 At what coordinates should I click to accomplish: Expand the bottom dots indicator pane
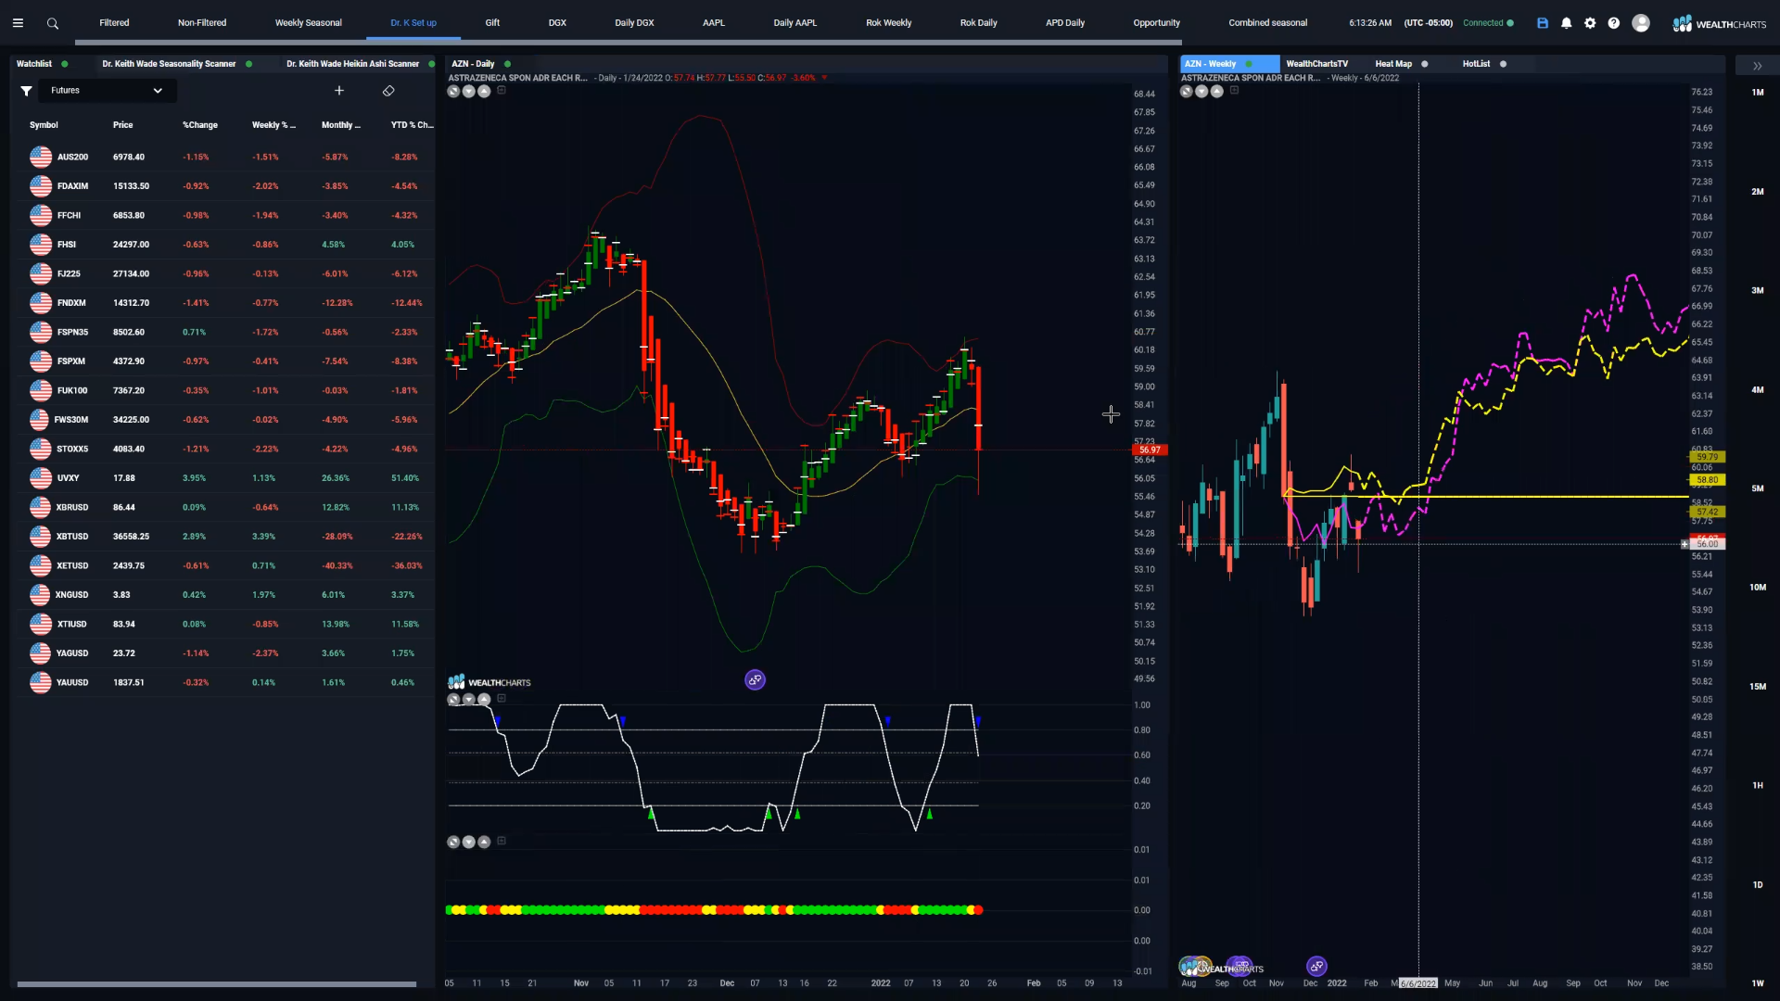tap(453, 843)
